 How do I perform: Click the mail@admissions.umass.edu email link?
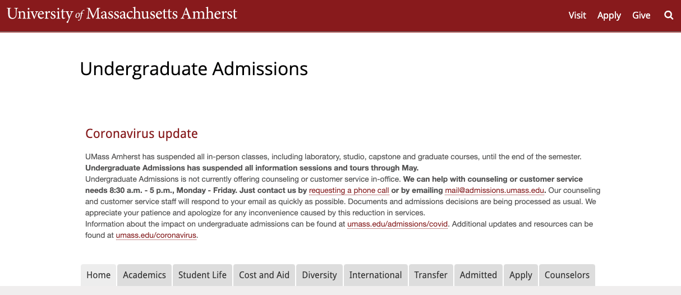[x=495, y=191]
